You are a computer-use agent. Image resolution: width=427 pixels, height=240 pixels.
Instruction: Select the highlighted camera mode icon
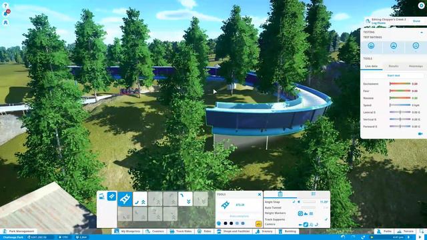[x=306, y=225]
